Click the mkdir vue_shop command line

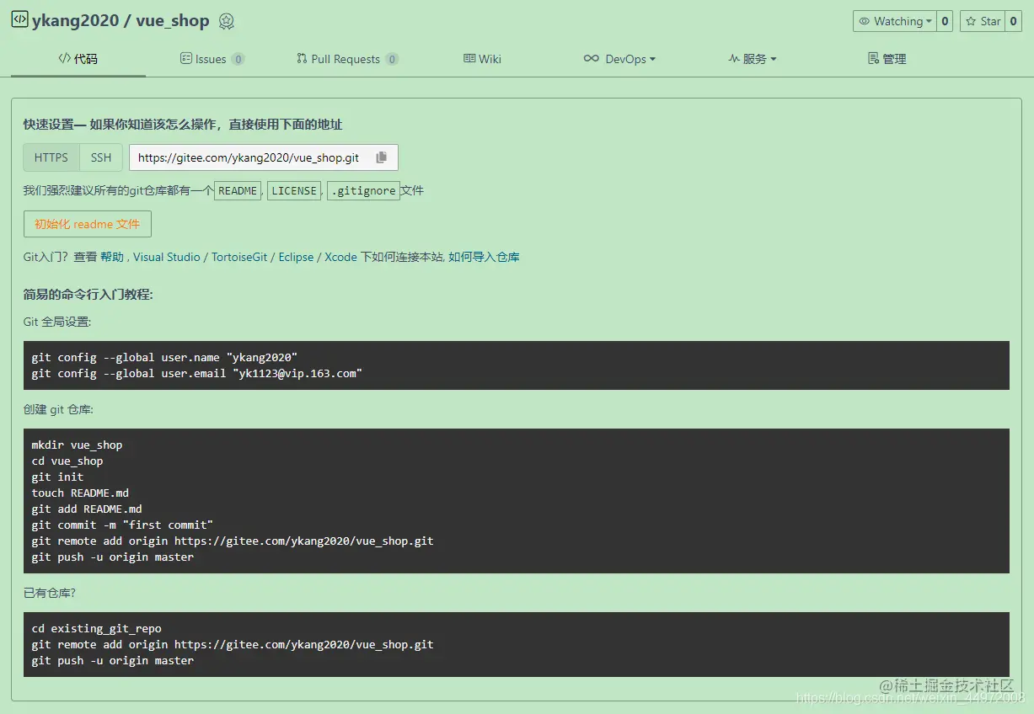[x=77, y=445]
